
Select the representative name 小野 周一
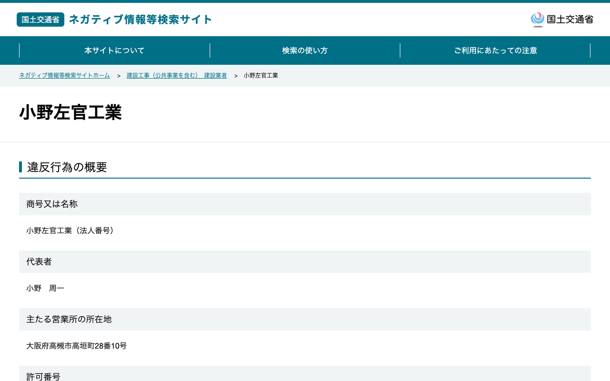45,288
